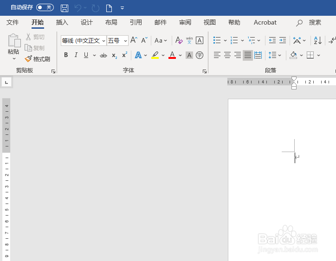Open the 字体 font dialog launcher
This screenshot has height=261, width=336.
pyautogui.click(x=205, y=71)
